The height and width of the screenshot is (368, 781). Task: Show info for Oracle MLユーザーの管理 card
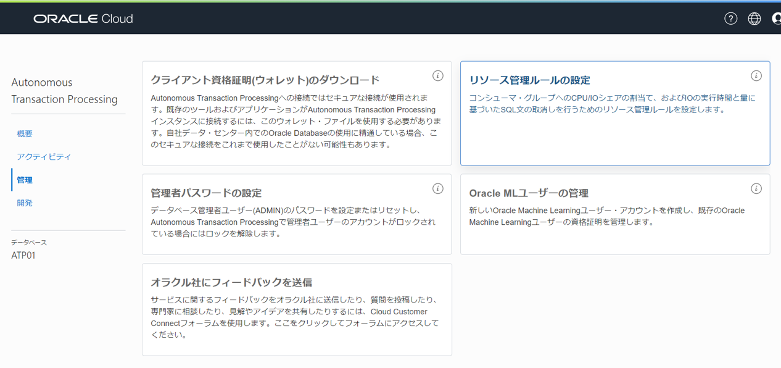tap(756, 188)
